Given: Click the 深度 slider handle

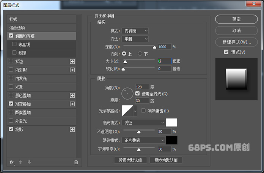Looking at the screenshot, I should [x=154, y=47].
